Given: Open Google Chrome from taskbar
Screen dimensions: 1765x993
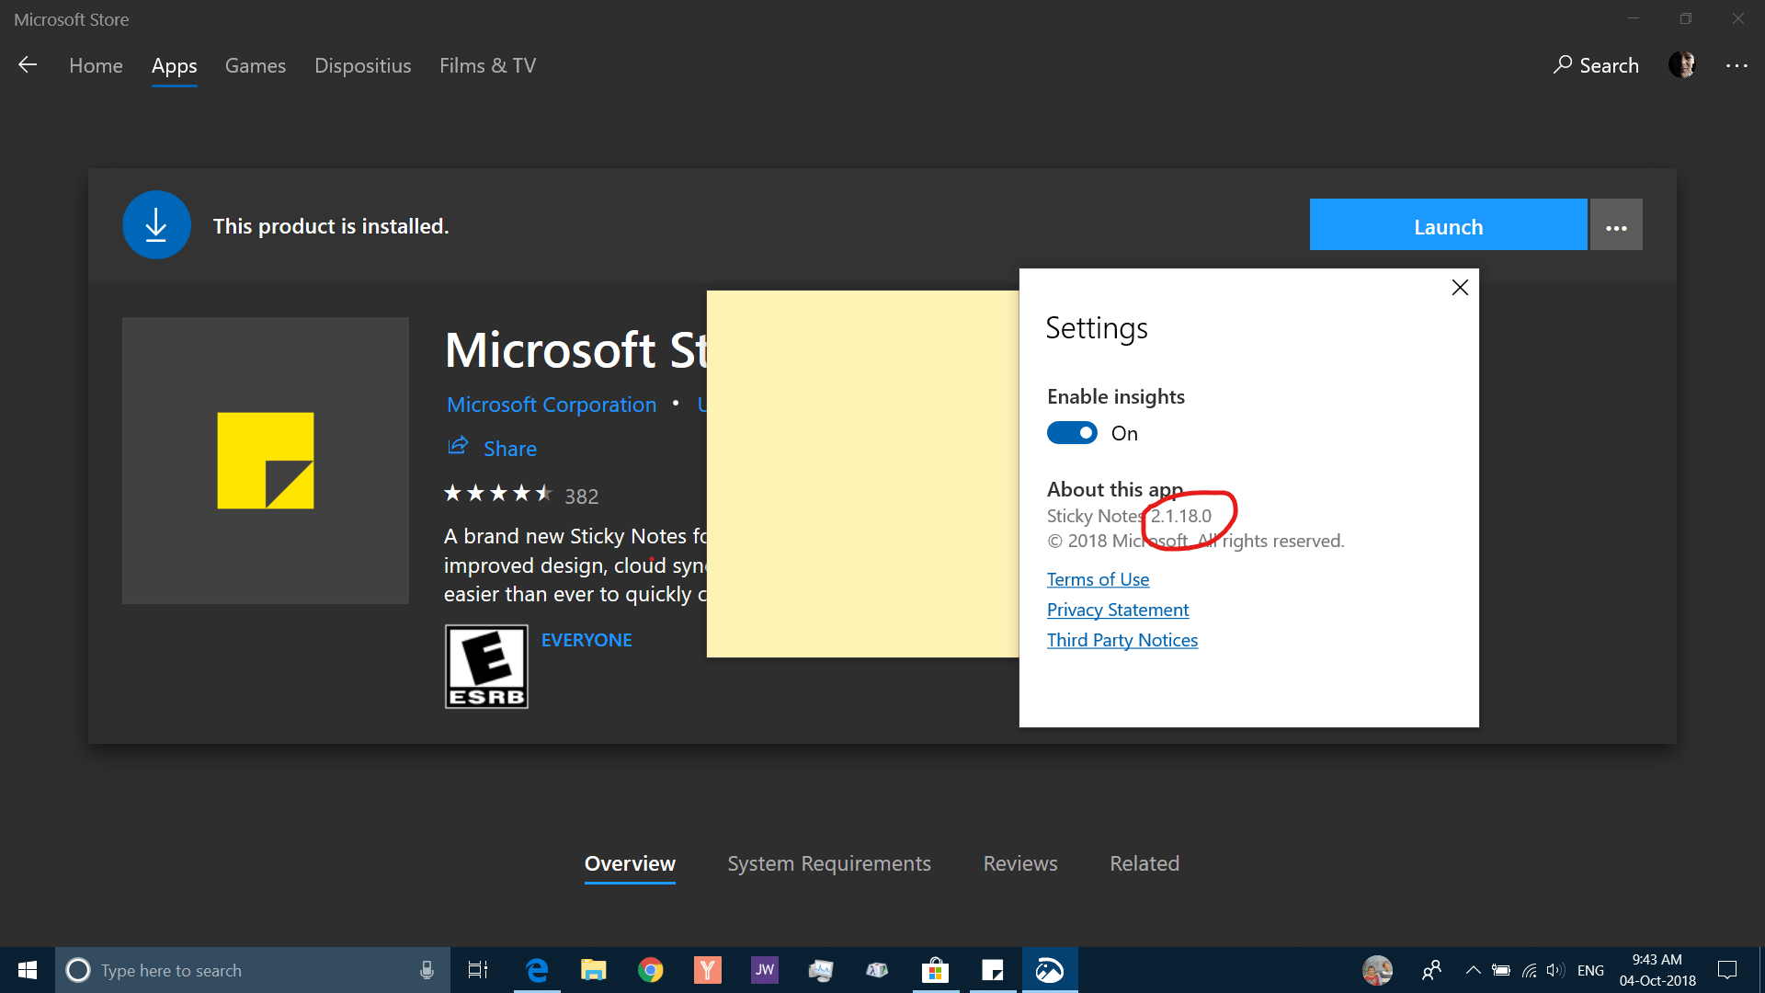Looking at the screenshot, I should coord(651,970).
